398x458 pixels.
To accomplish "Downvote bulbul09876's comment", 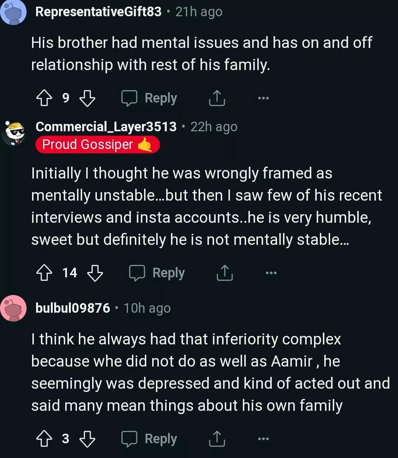I will click(x=87, y=439).
